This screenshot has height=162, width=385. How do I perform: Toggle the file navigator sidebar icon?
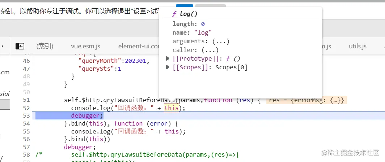point(20,46)
